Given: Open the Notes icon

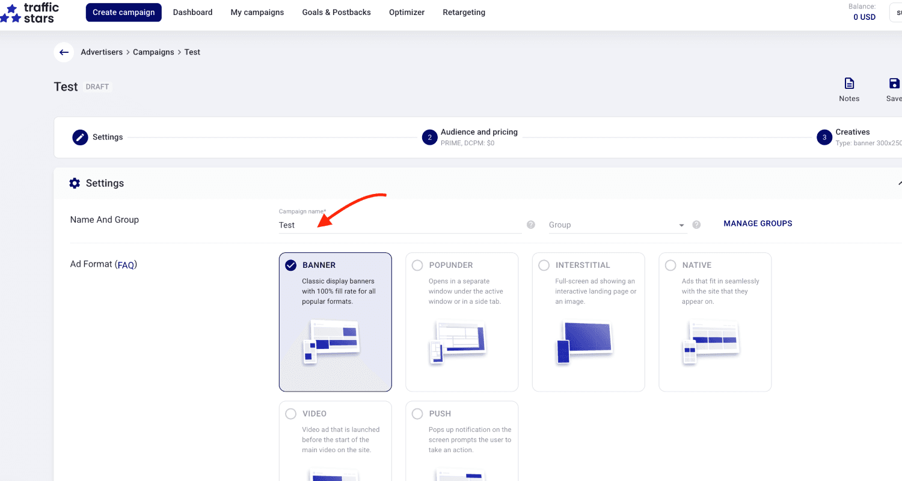Looking at the screenshot, I should (x=849, y=83).
